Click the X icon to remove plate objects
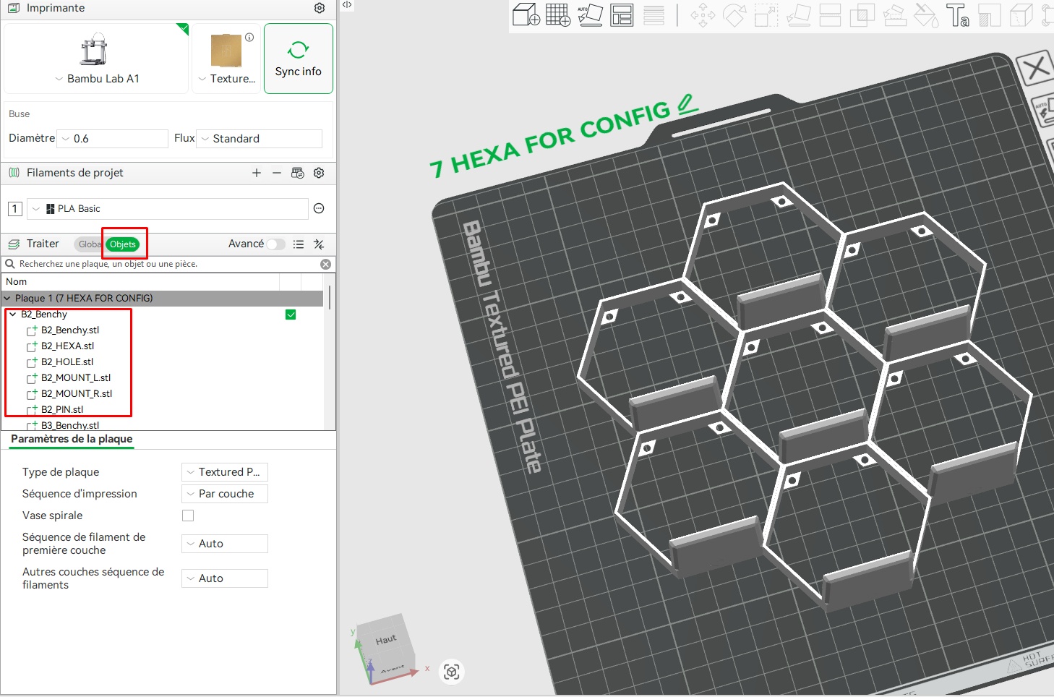1054x697 pixels. tap(1037, 69)
